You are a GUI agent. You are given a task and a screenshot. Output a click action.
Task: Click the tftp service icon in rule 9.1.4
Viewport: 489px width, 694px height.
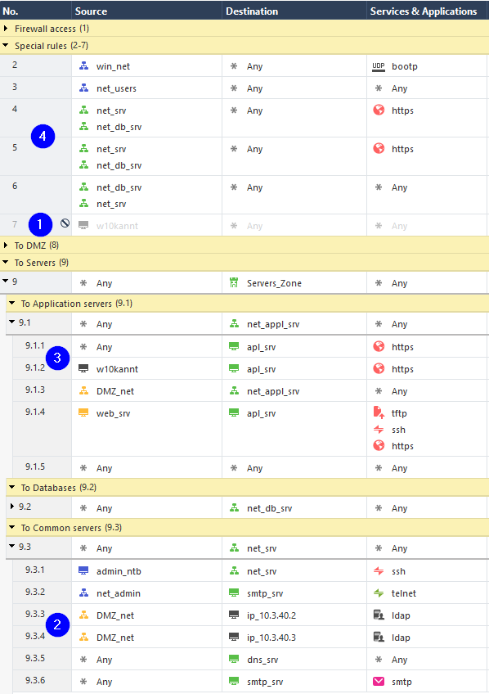(x=379, y=412)
